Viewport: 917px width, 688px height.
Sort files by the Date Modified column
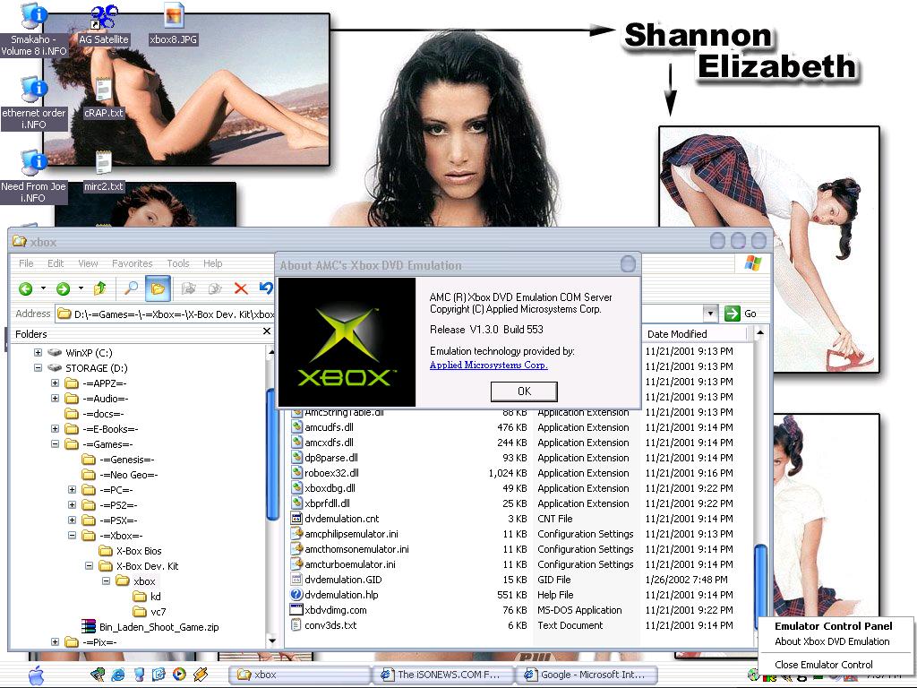tap(695, 333)
